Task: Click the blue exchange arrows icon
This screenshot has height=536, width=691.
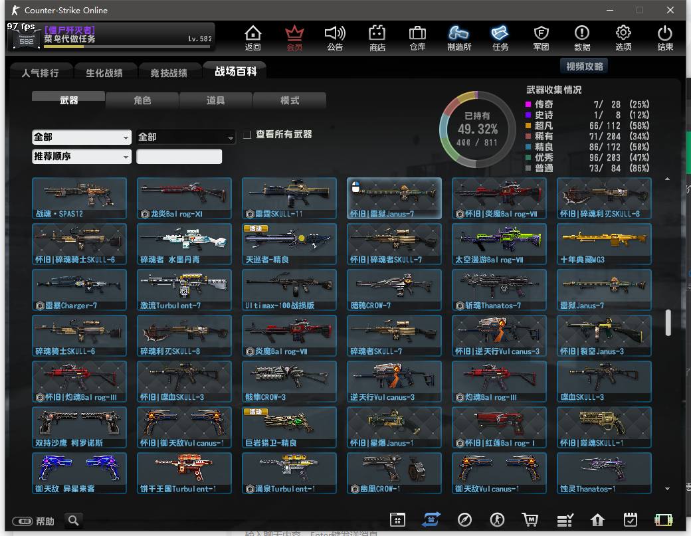Action: click(431, 519)
